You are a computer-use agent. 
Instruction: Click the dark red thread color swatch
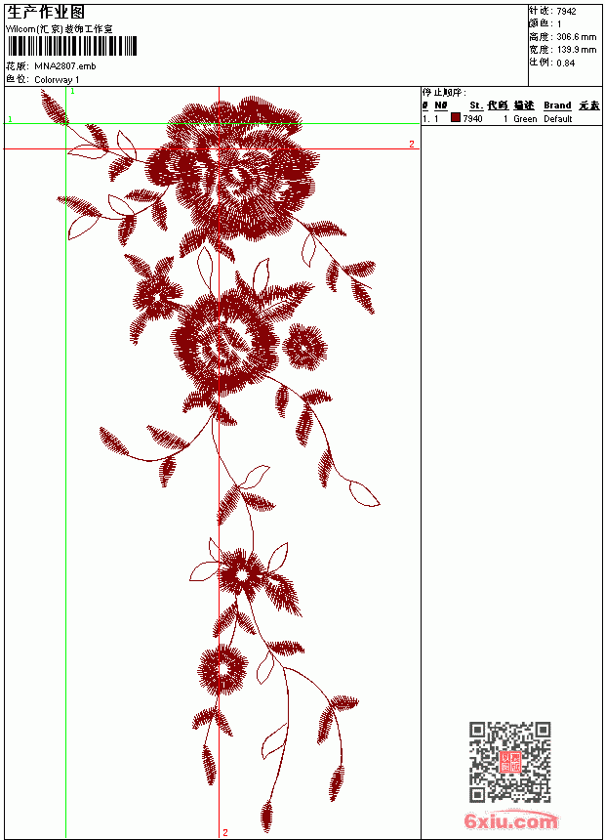pos(456,118)
